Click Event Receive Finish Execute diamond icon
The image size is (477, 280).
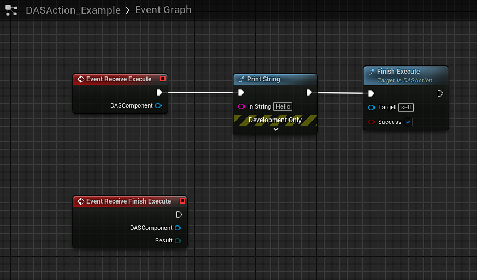(80, 201)
